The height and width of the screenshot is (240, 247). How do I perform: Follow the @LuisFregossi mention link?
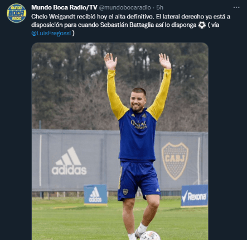(51, 33)
